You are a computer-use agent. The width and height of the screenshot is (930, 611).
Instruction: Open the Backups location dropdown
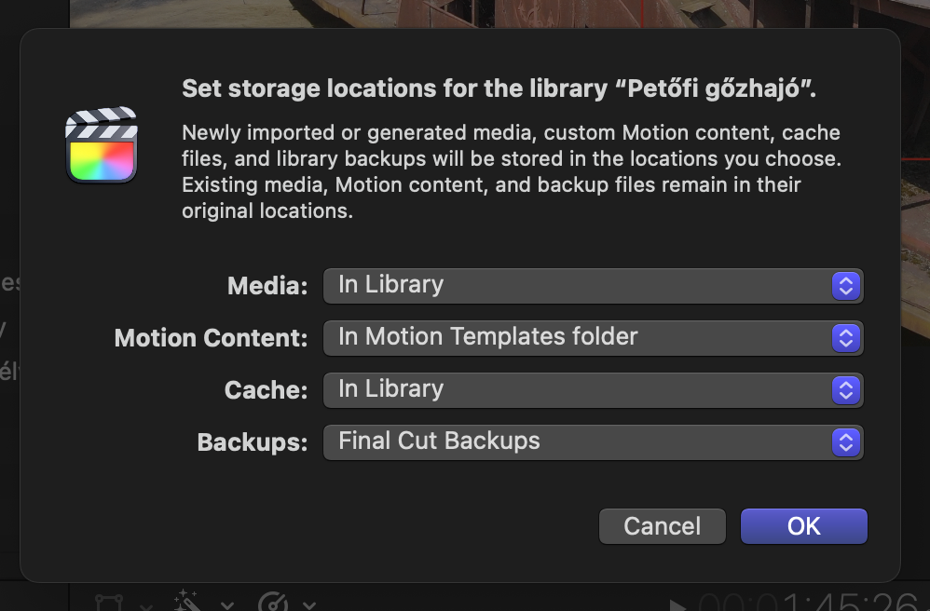point(593,442)
